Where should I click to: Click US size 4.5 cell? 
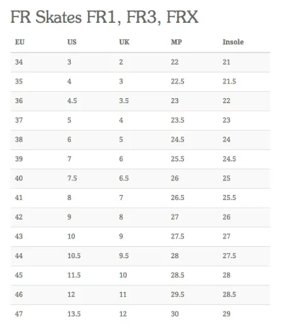coord(72,101)
